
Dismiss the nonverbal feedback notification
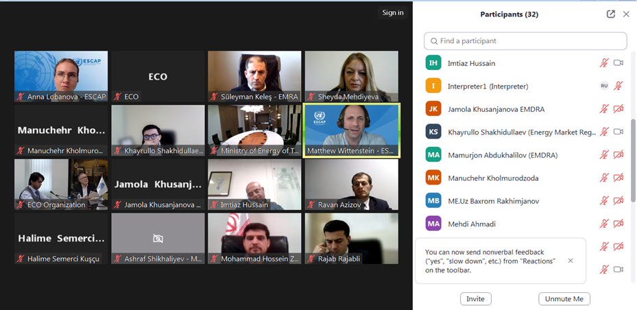570,261
